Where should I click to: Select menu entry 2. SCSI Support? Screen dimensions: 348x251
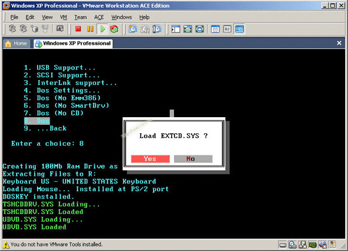click(x=61, y=75)
